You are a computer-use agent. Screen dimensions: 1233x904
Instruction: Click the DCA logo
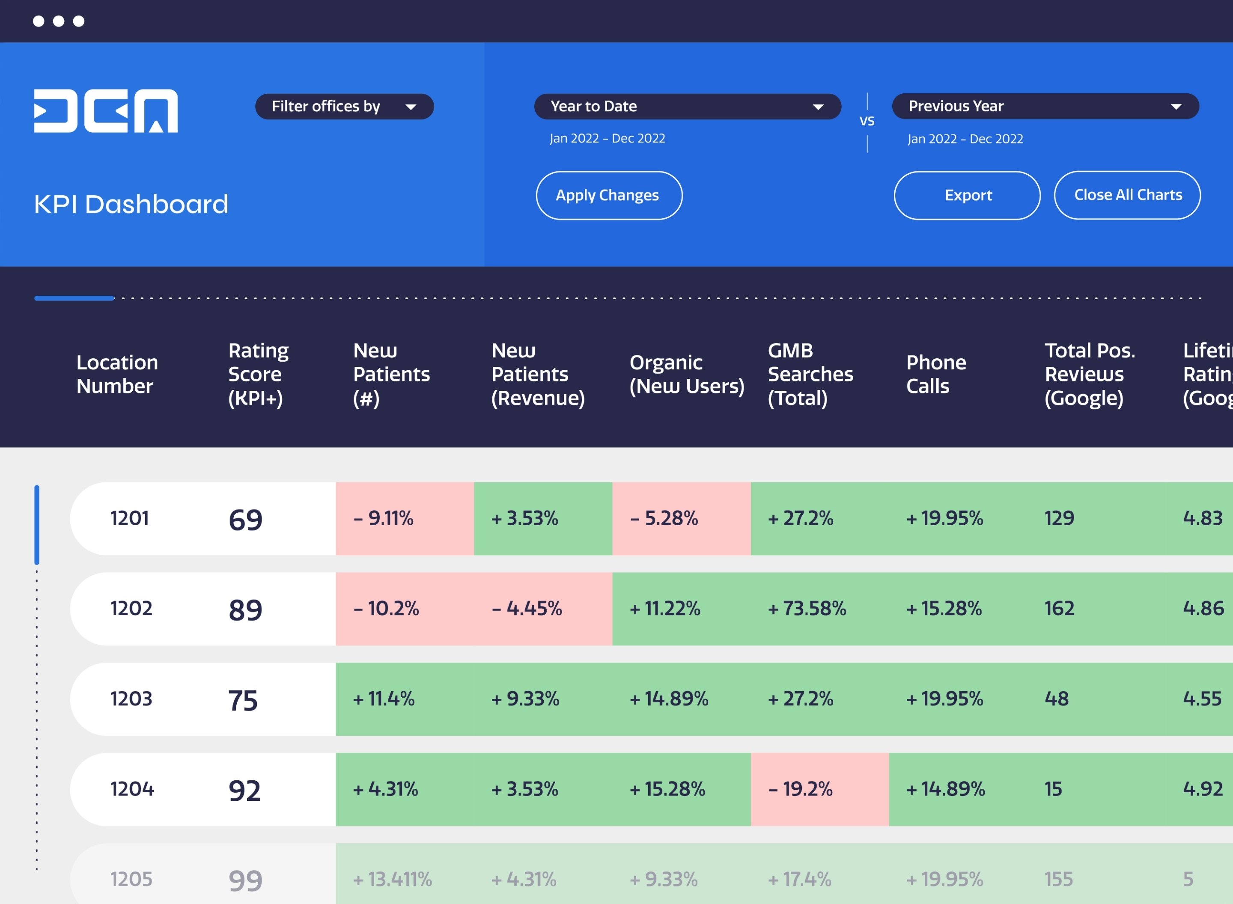click(x=106, y=110)
